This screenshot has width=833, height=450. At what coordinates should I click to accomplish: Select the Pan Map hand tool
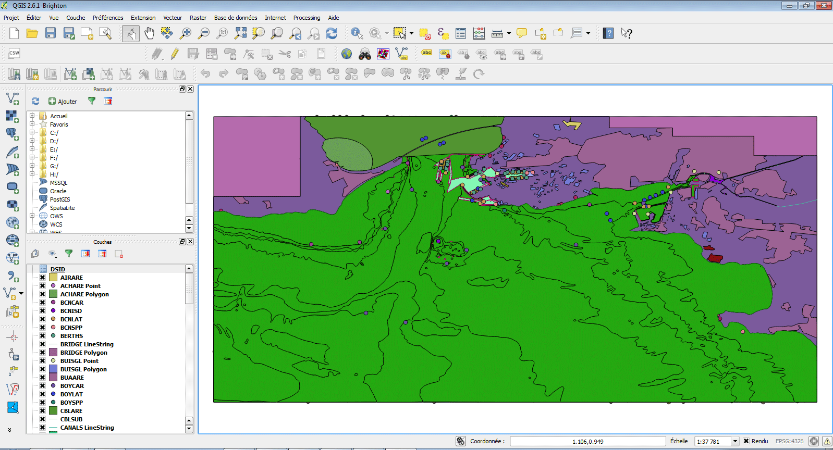[x=149, y=34]
